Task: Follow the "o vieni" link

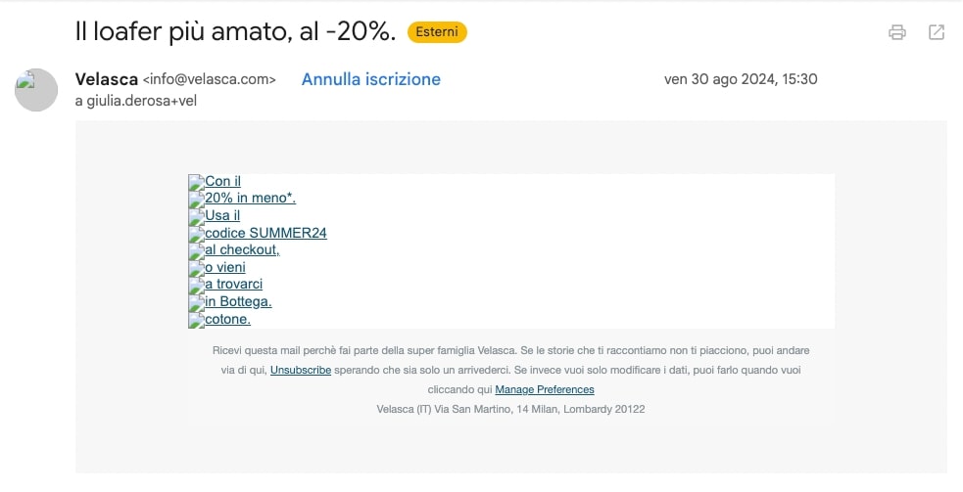Action: pos(225,267)
